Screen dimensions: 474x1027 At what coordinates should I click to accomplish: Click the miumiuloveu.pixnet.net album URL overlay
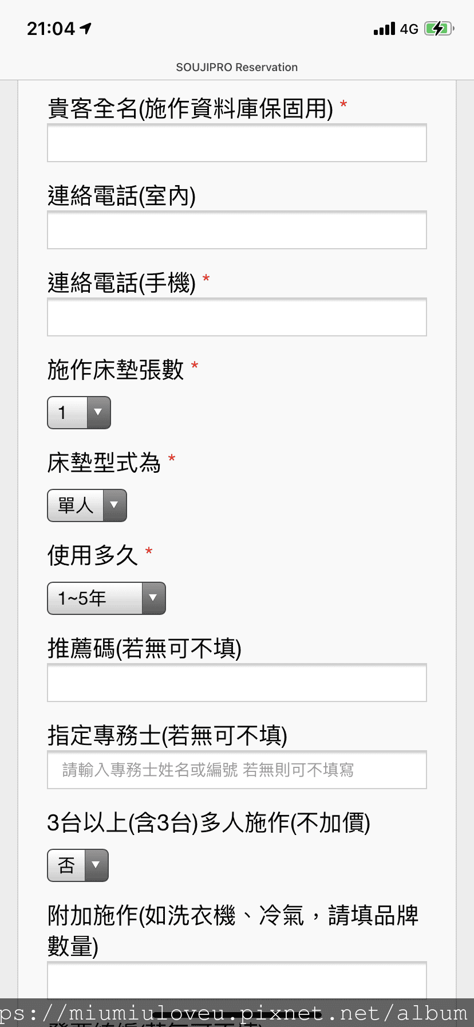(237, 1013)
